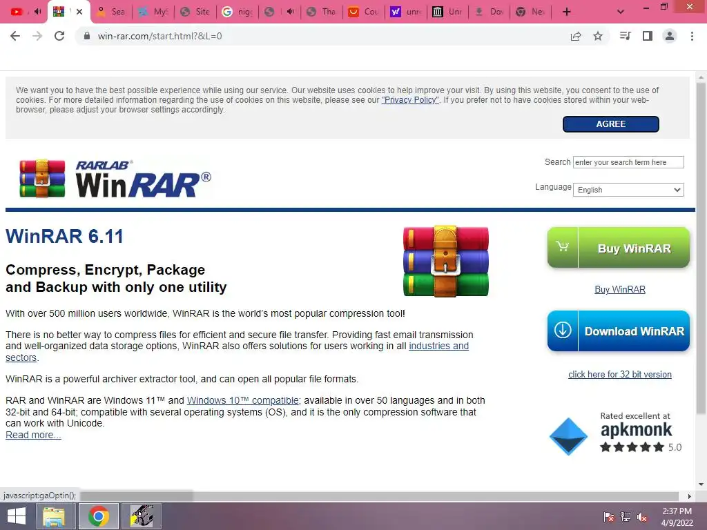Image resolution: width=707 pixels, height=530 pixels.
Task: Switch to the Google 'nig' tab
Action: pyautogui.click(x=238, y=12)
